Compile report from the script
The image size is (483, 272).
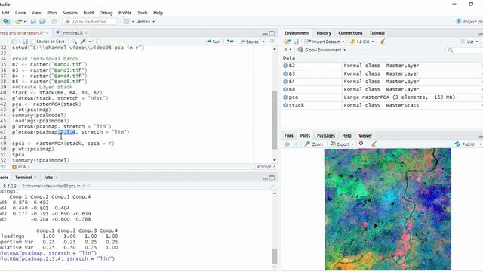click(98, 41)
